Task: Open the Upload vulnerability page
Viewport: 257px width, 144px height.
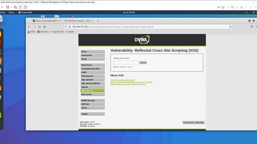Action: tap(93, 87)
